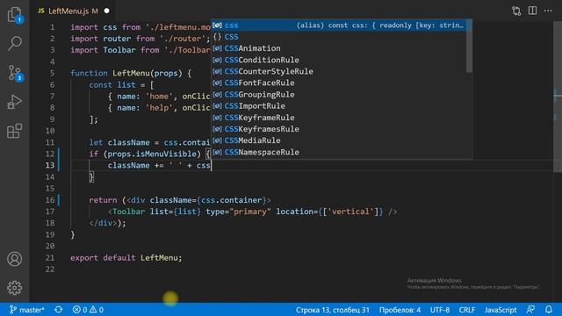Click the closing </div> tag line

pyautogui.click(x=107, y=223)
